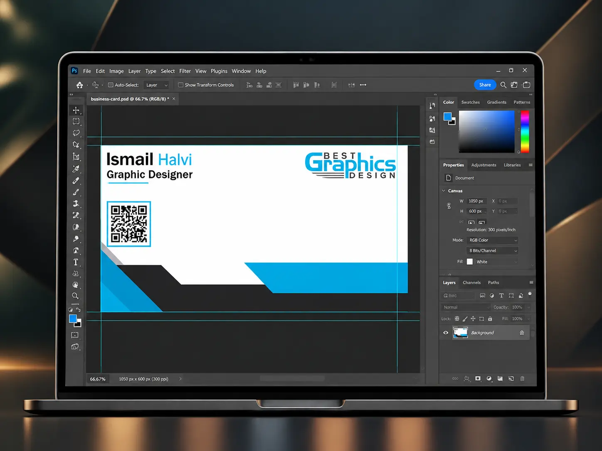The height and width of the screenshot is (451, 602).
Task: Select the Move tool
Action: [x=76, y=110]
